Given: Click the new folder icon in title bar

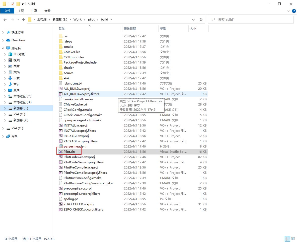Looking at the screenshot, I should click(18, 4).
